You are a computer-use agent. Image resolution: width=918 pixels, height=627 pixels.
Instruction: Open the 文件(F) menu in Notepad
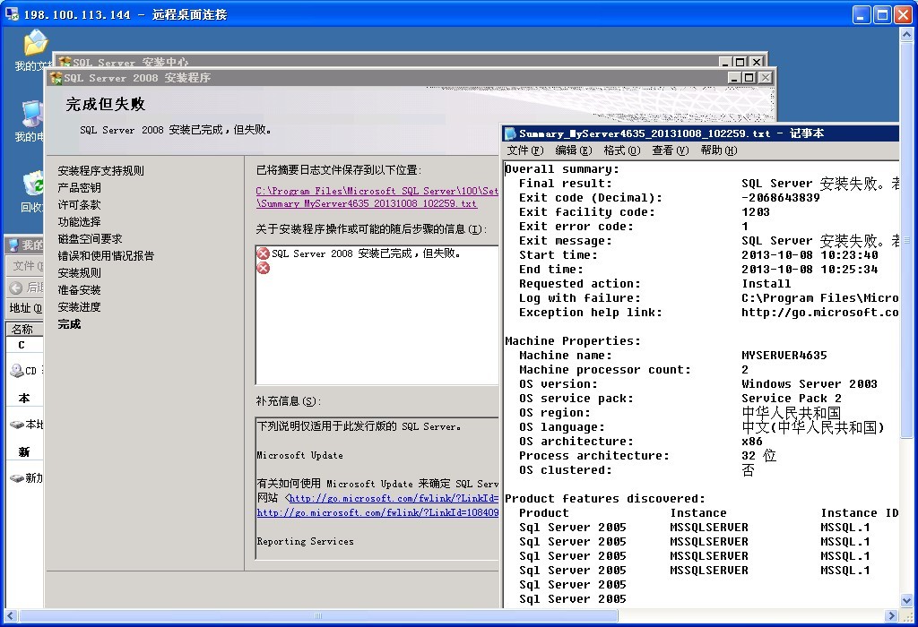(524, 150)
